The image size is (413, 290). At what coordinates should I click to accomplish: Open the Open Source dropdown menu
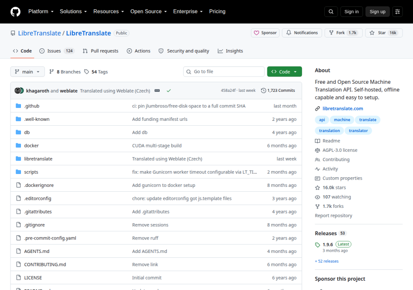pyautogui.click(x=148, y=12)
